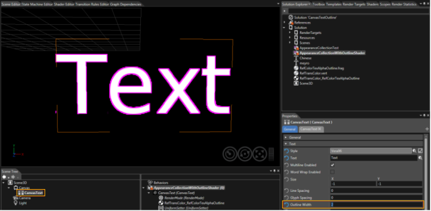The image size is (431, 211).
Task: Expand the General properties section
Action: [286, 138]
